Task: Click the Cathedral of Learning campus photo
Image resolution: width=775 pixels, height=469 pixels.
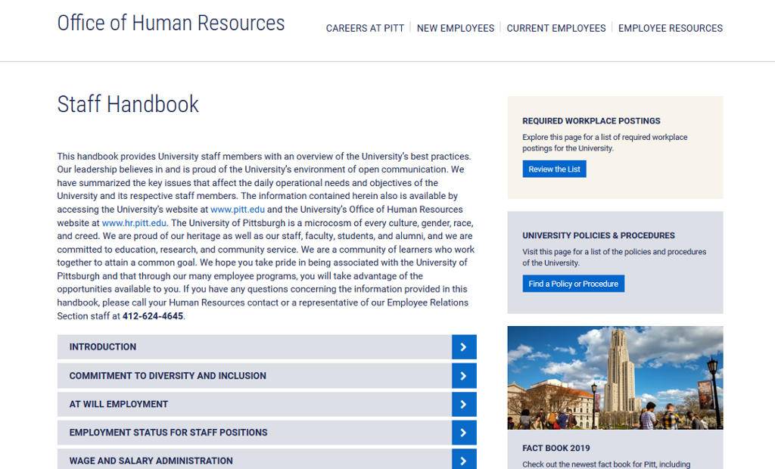Action: click(615, 377)
